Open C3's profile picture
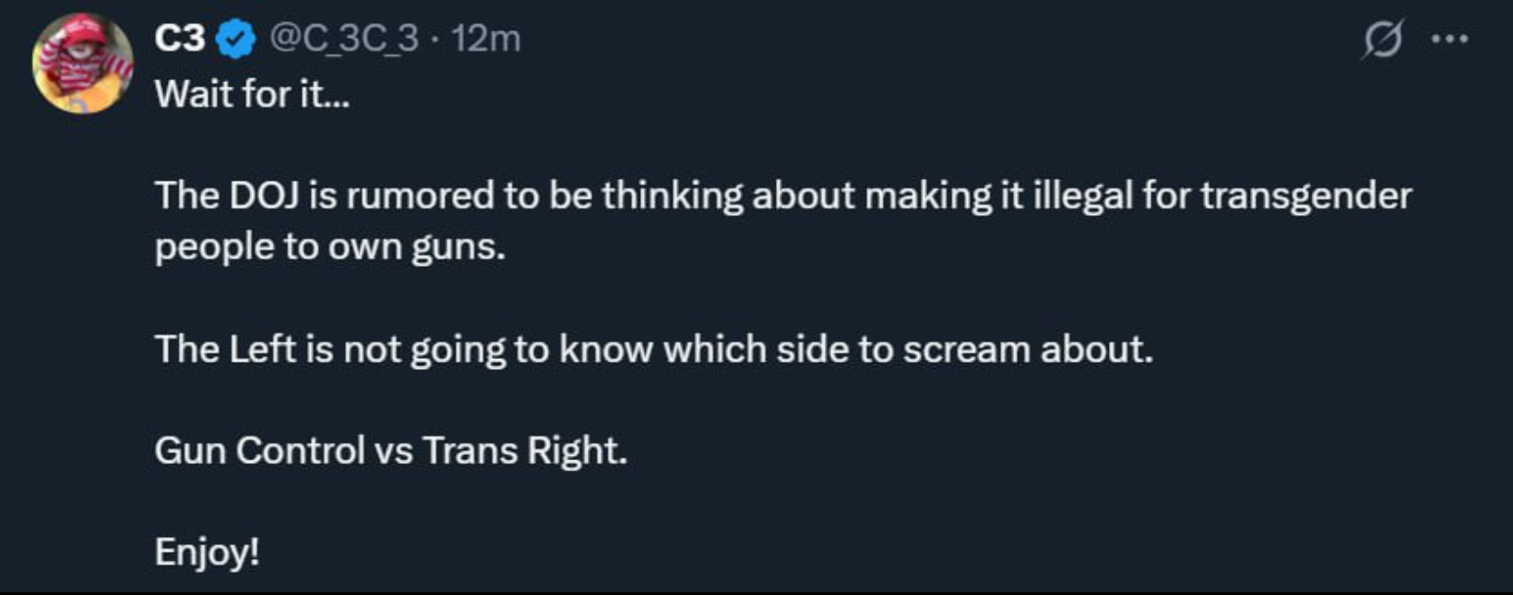The height and width of the screenshot is (595, 1513). 82,63
